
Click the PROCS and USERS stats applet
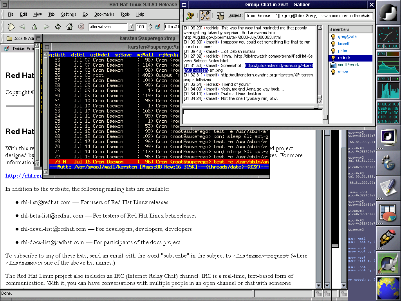click(388, 112)
